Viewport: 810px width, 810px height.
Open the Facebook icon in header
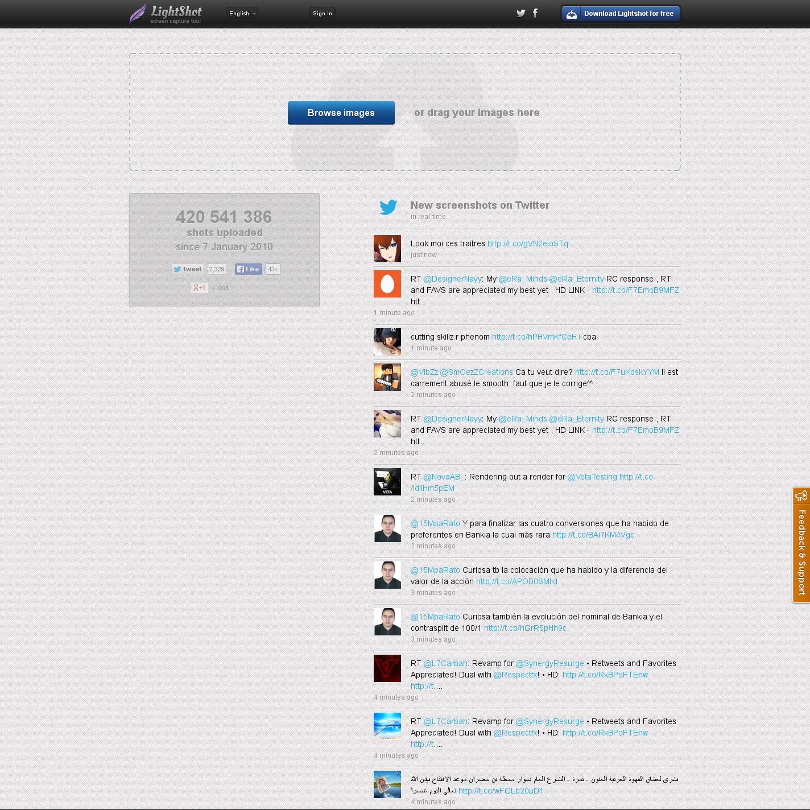click(x=535, y=13)
